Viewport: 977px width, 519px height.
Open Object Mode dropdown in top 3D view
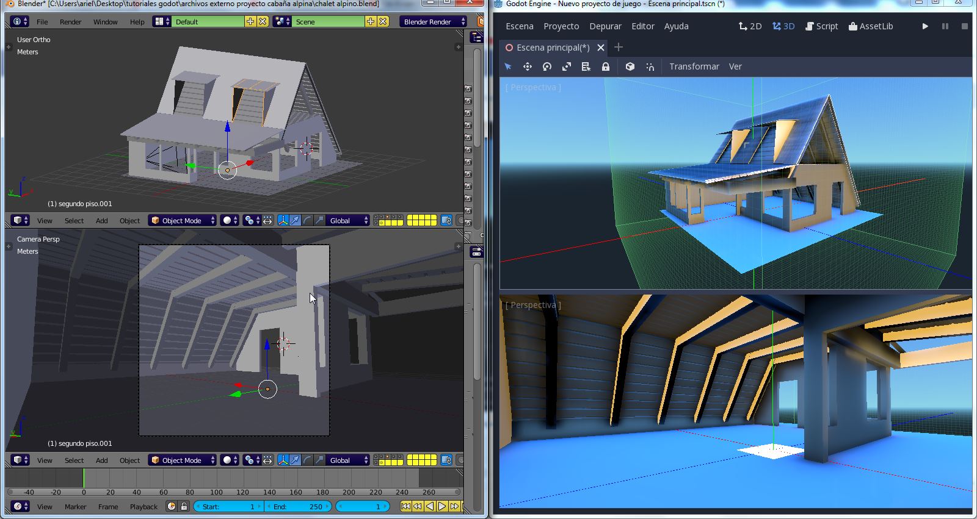[183, 220]
